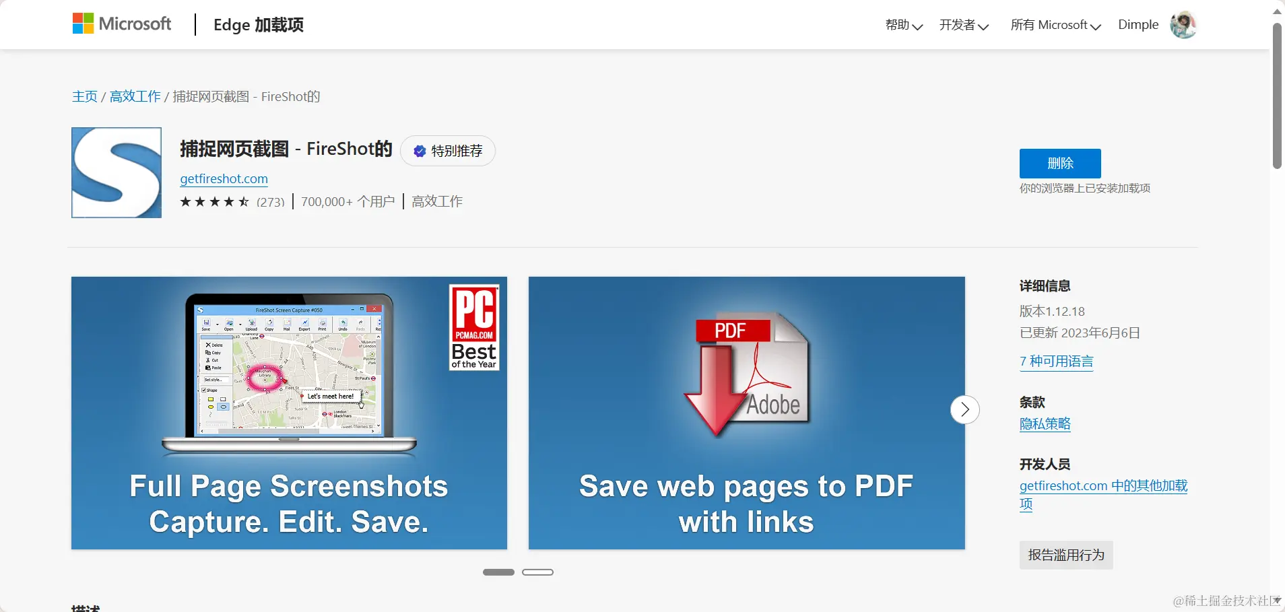Click the Dimple username label
The image size is (1285, 612).
point(1138,25)
